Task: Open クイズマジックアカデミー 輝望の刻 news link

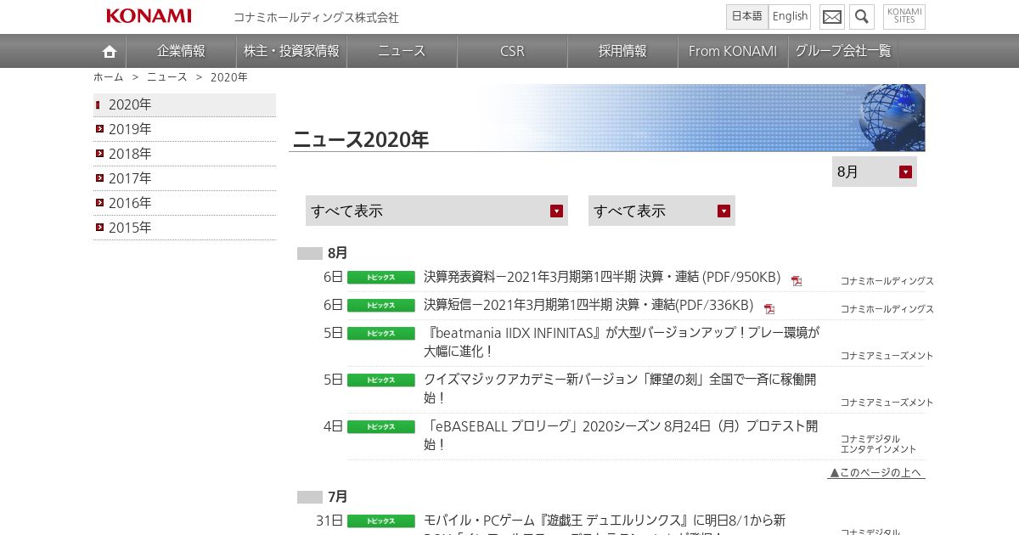Action: [620, 388]
